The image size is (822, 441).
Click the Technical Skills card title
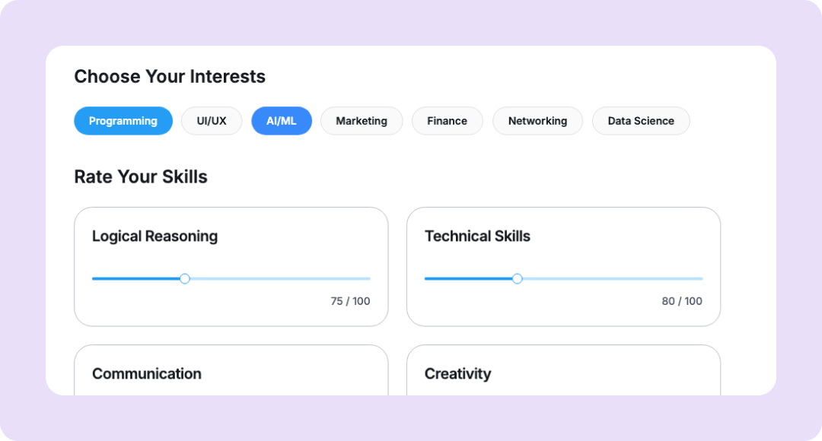477,236
